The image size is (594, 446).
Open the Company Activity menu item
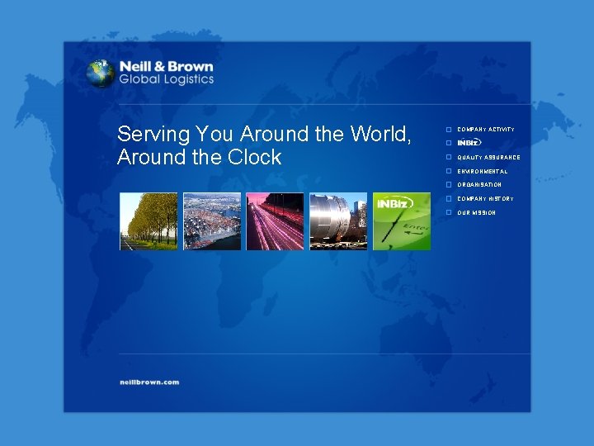(486, 130)
